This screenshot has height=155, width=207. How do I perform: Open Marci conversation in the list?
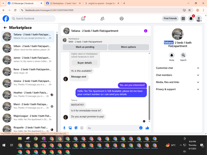(28, 106)
